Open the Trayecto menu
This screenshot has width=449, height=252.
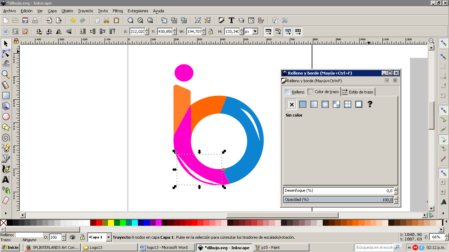click(x=85, y=11)
